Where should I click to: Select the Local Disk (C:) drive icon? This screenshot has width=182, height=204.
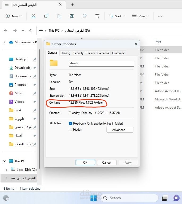click(13, 169)
